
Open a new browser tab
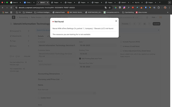click(x=160, y=2)
